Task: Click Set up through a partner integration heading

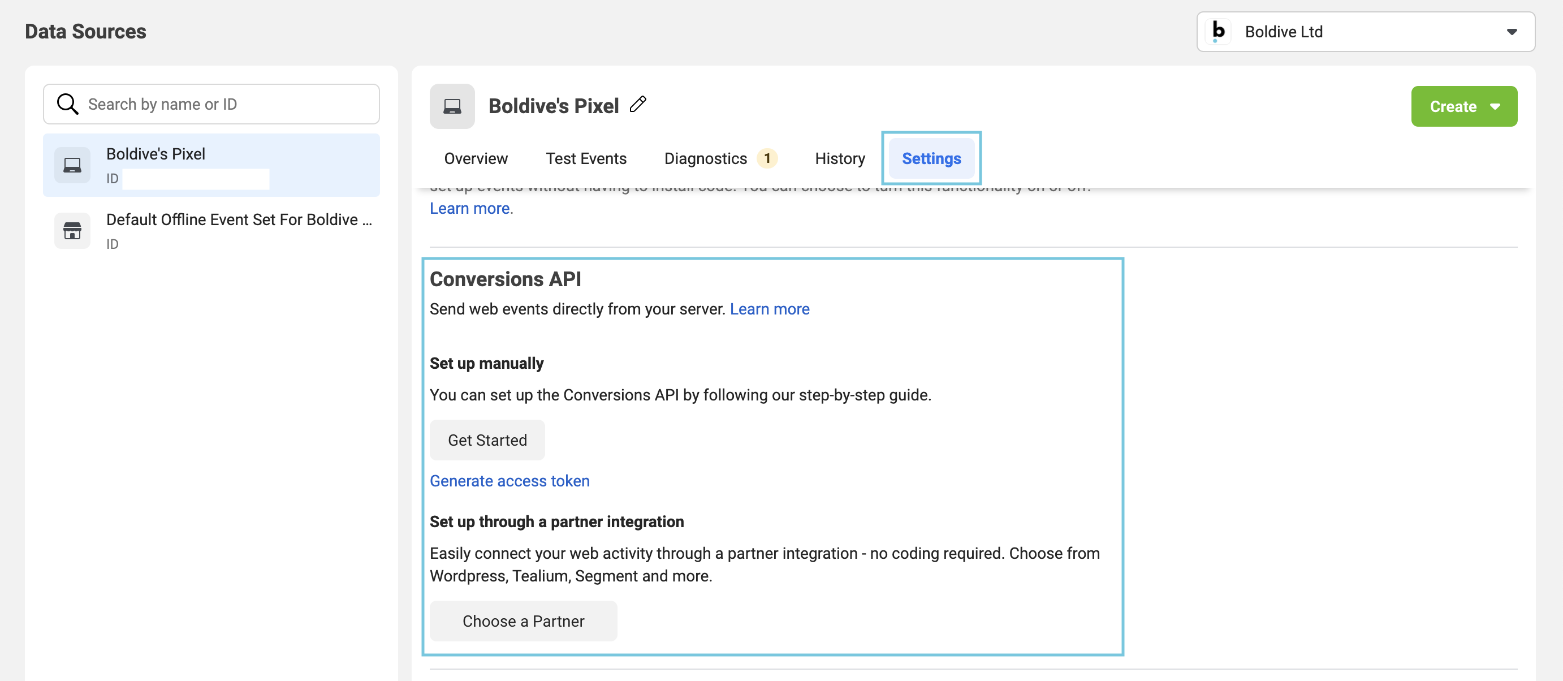Action: click(x=556, y=521)
